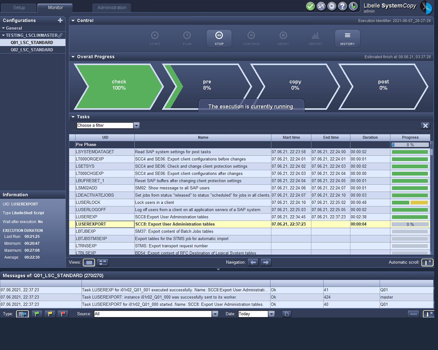The image size is (438, 350).
Task: Select Q02_LSC_STANDARD configuration
Action: (x=32, y=50)
